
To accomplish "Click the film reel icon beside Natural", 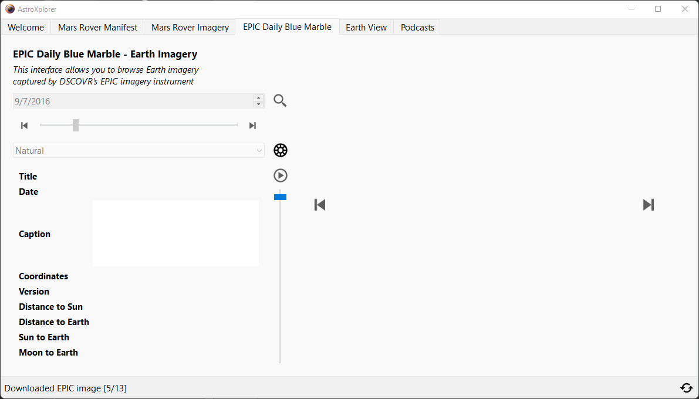I will pos(281,150).
